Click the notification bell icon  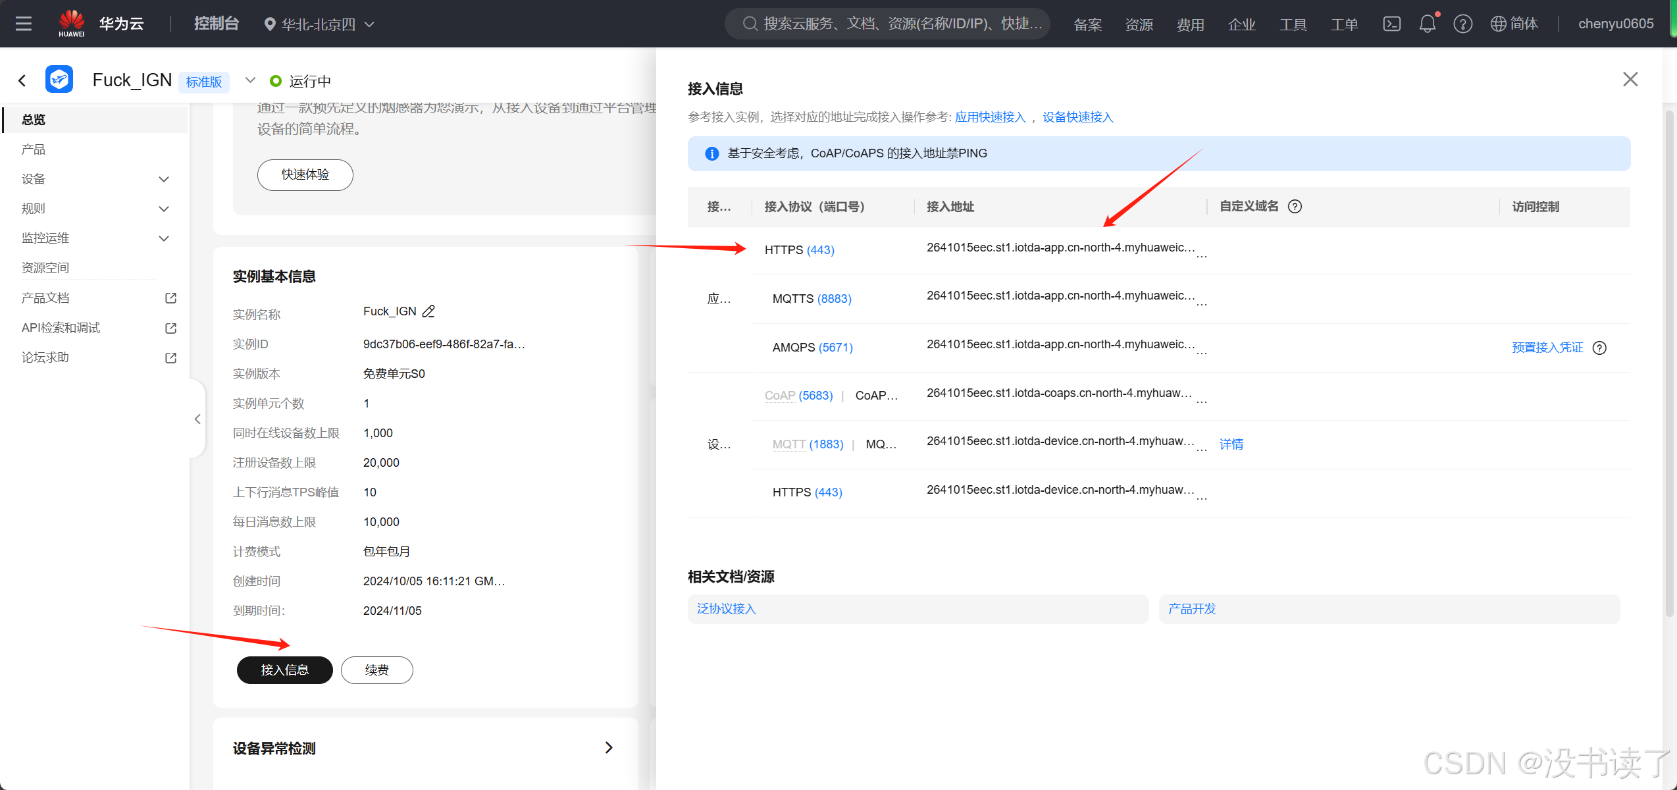click(1427, 24)
